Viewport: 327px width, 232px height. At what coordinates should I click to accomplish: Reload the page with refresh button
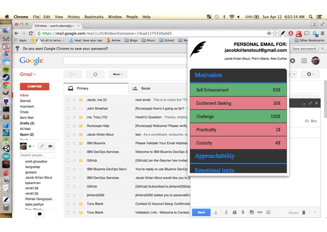click(31, 33)
